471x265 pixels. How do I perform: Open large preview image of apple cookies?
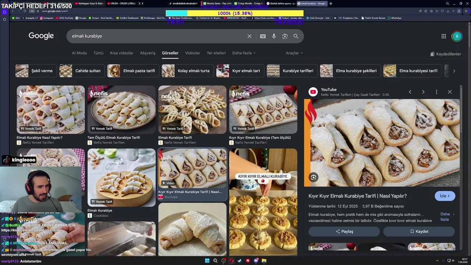tap(382, 142)
